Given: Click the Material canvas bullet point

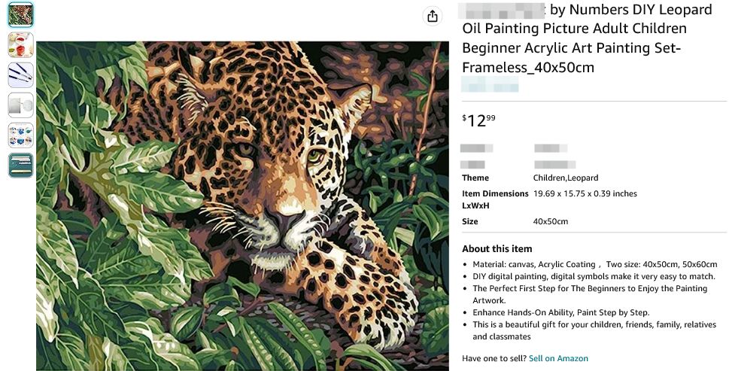Looking at the screenshot, I should (594, 264).
